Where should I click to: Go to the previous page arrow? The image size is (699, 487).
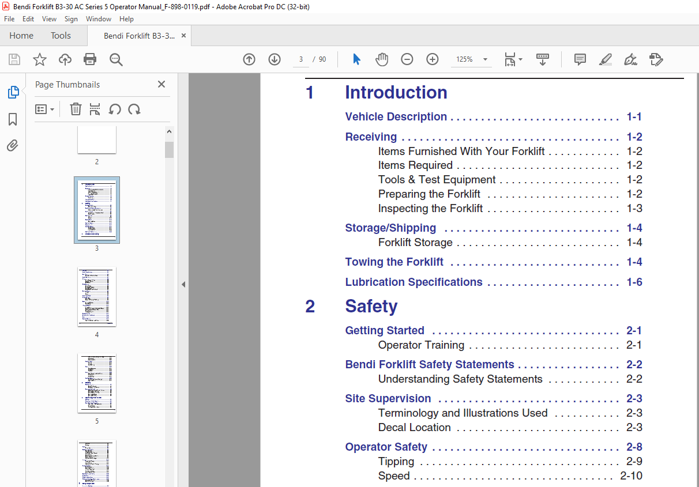(x=249, y=59)
